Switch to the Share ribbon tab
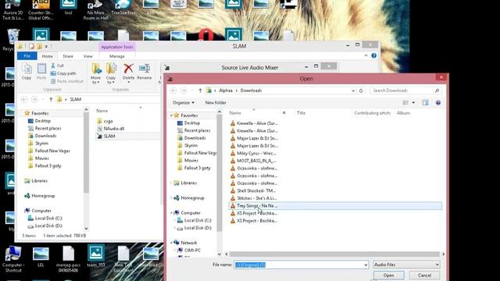 click(x=68, y=56)
